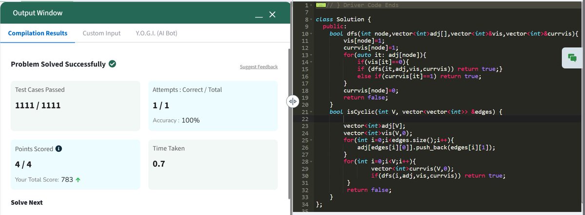Click Your Total Score: 783 text

44,179
